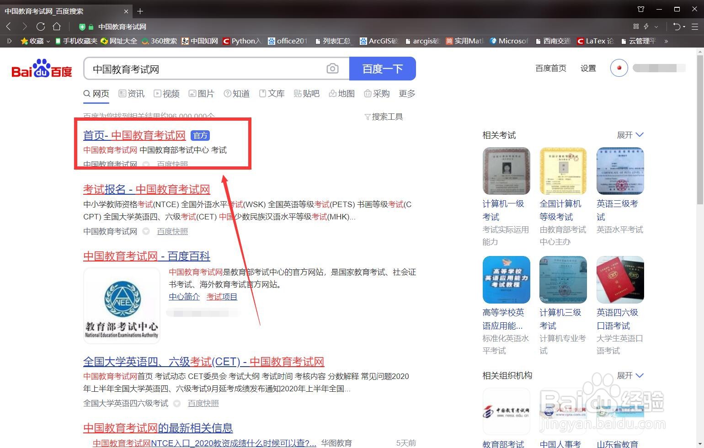Expand the 相关考试 section
This screenshot has height=448, width=704.
pos(630,135)
